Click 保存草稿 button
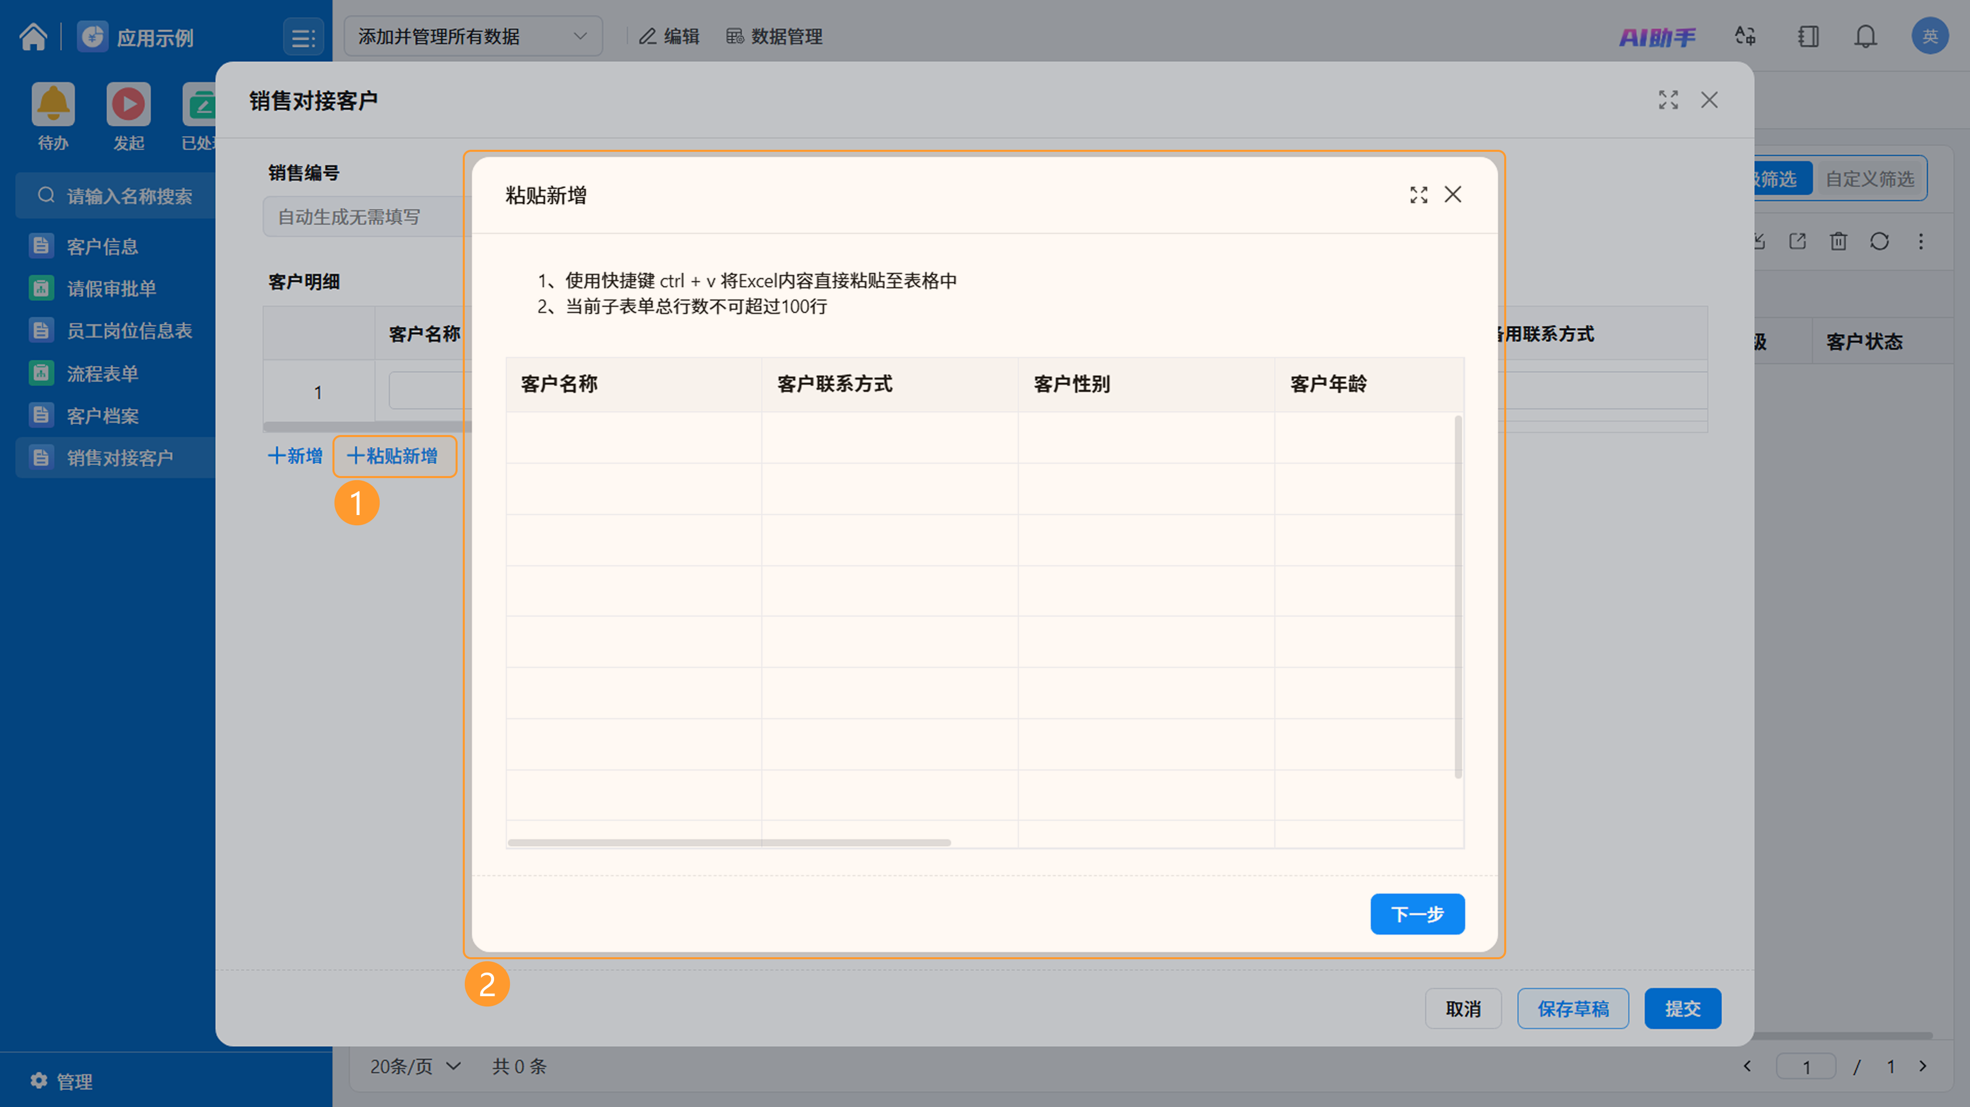The width and height of the screenshot is (1970, 1107). 1572,1009
